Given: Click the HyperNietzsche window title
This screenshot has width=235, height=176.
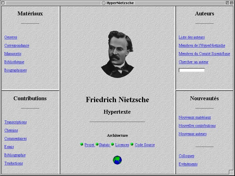Looking at the screenshot, I should [x=120, y=3].
